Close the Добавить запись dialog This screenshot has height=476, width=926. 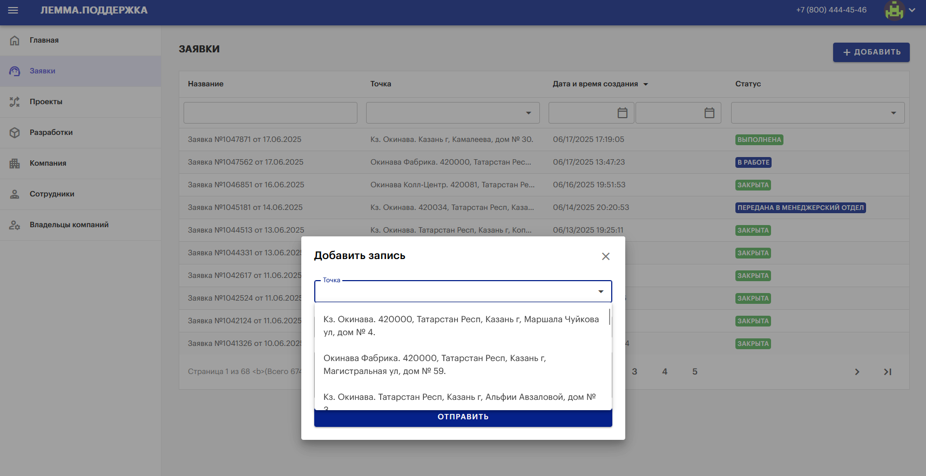click(606, 256)
